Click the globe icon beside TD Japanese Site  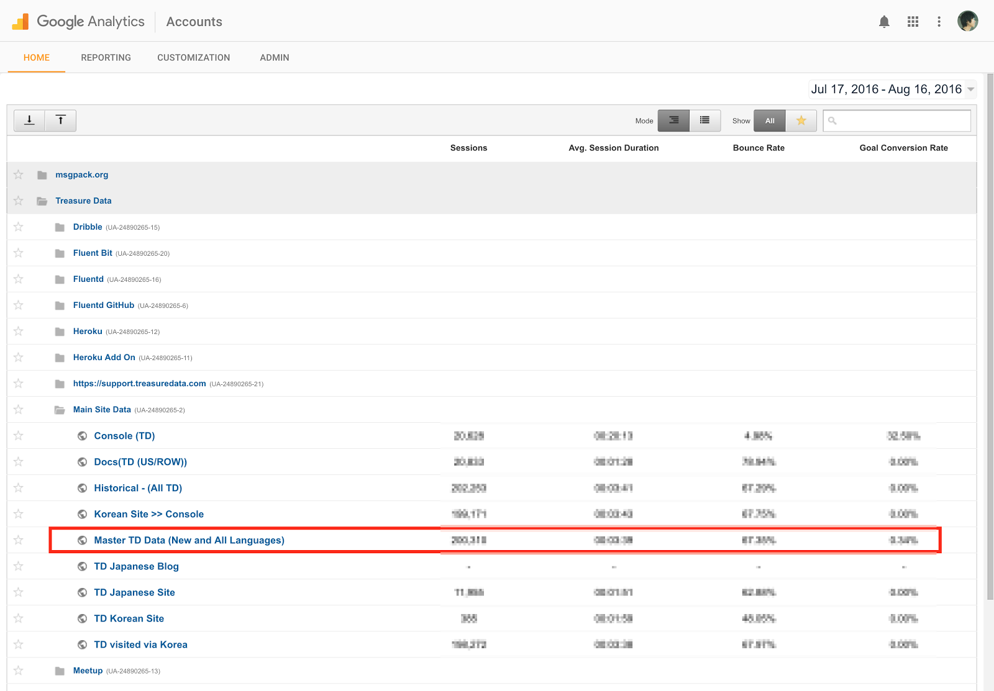point(82,592)
